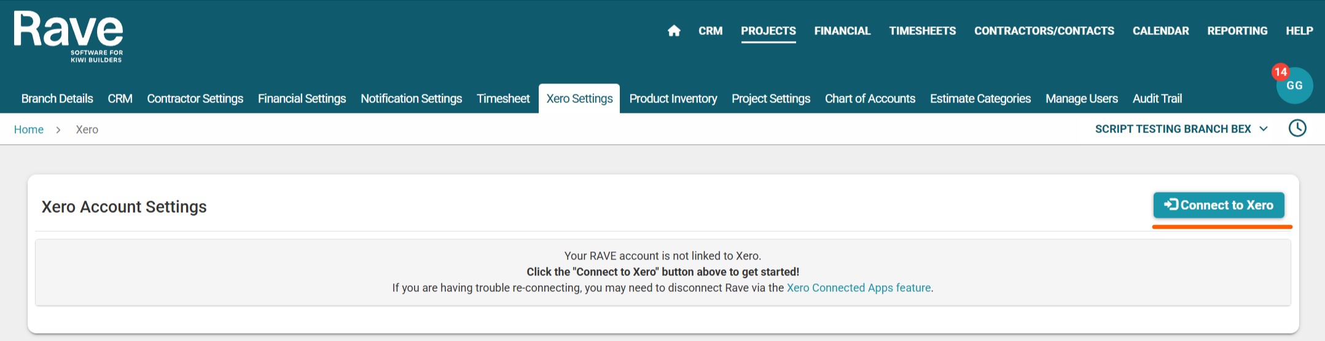This screenshot has height=341, width=1325.
Task: Open the Chart of Accounts tab
Action: (870, 99)
